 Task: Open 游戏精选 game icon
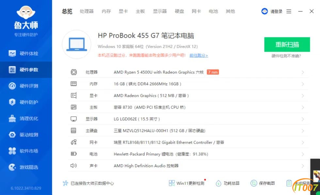click(12, 167)
